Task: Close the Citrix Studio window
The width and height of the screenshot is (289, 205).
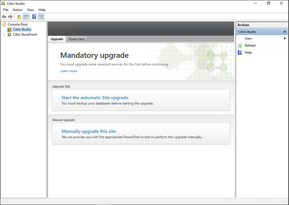Action: [x=281, y=3]
